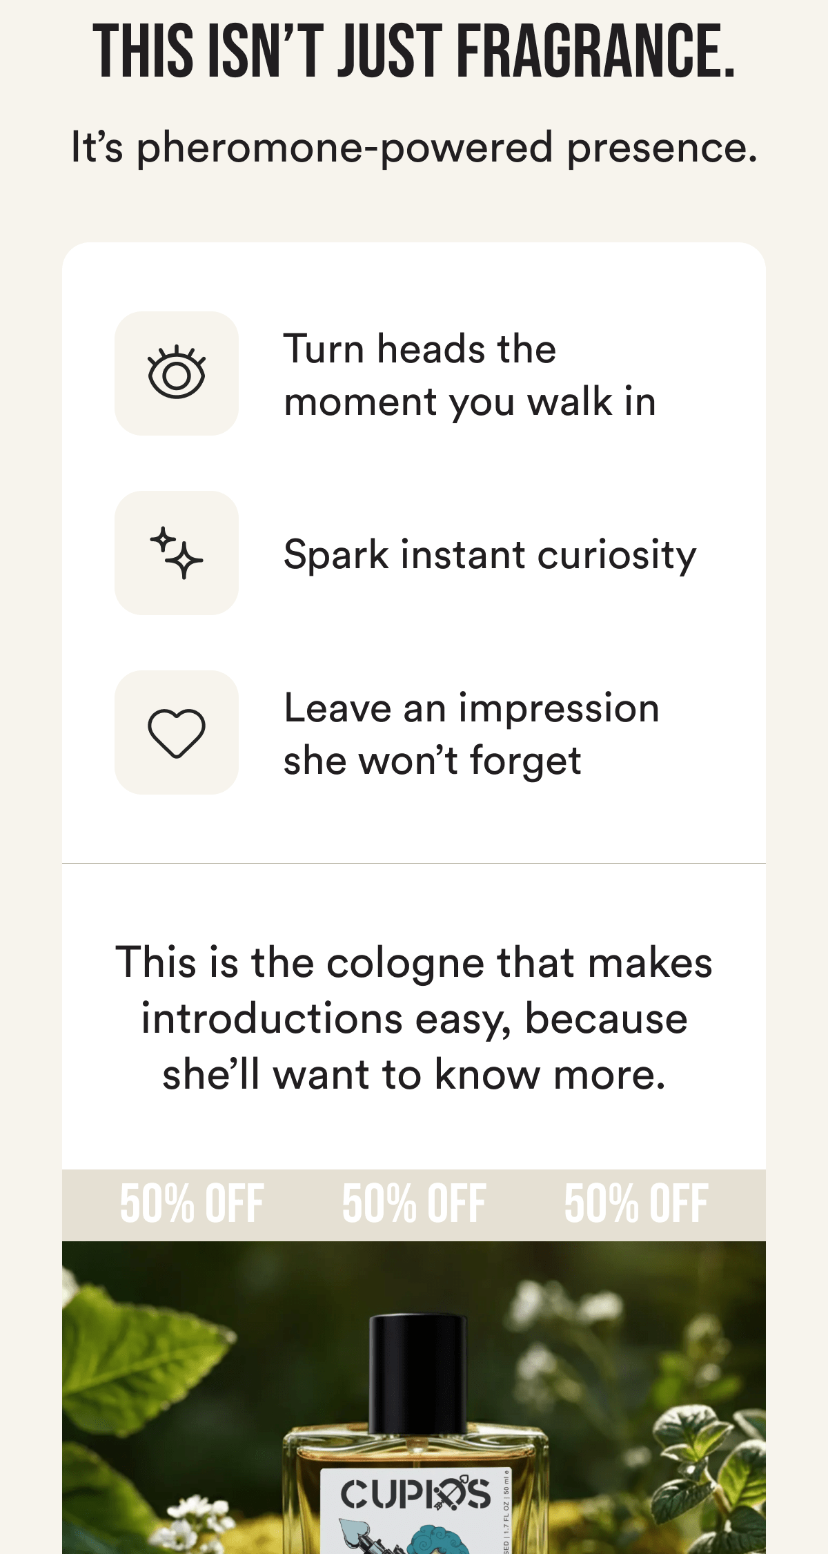Screen dimensions: 828x1554
Task: Click the Cupid character illustration on bottle
Action: 407,1536
